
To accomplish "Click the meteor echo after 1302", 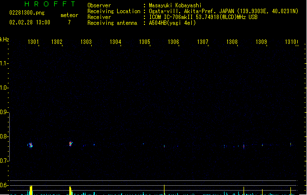I will (71, 144).
